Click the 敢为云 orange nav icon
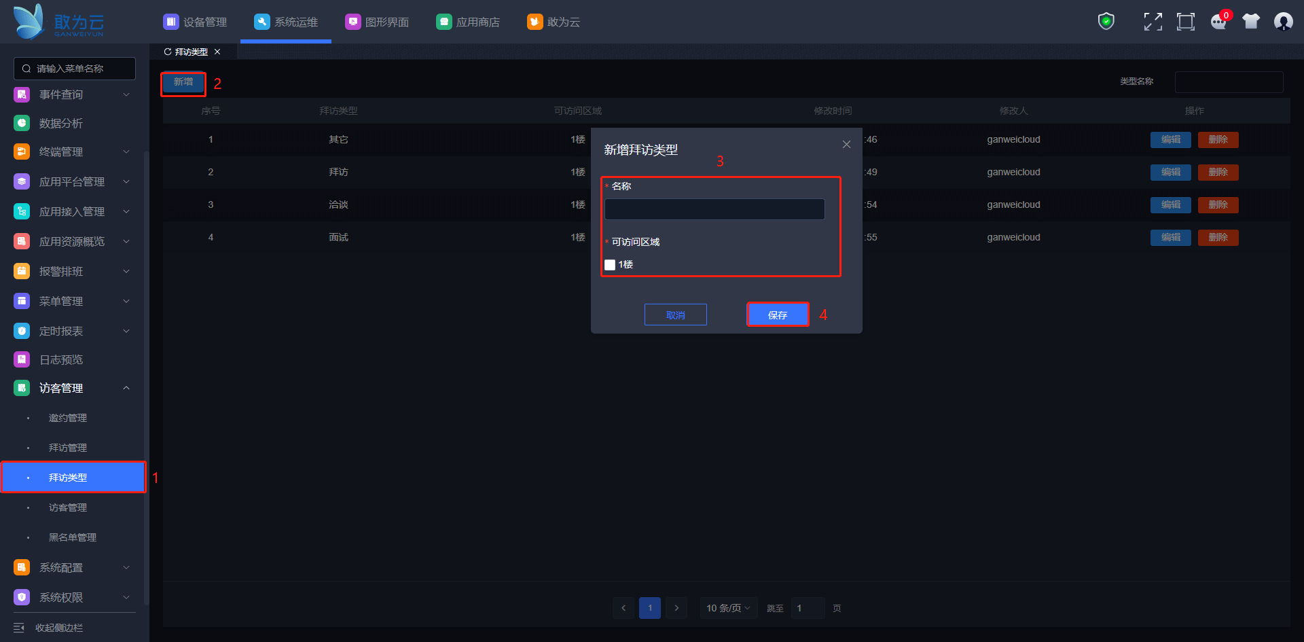 535,22
